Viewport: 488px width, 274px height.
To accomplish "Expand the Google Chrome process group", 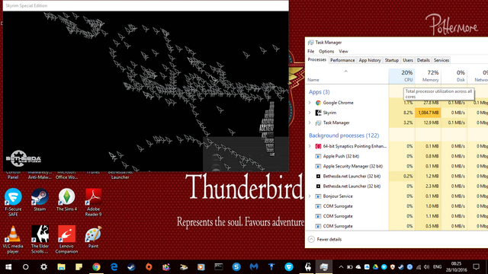I will [310, 103].
